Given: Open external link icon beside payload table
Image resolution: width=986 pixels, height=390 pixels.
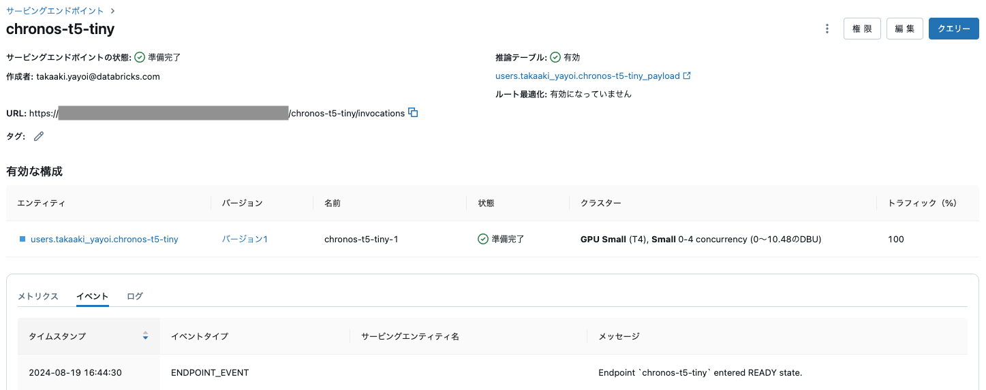Looking at the screenshot, I should (x=687, y=76).
